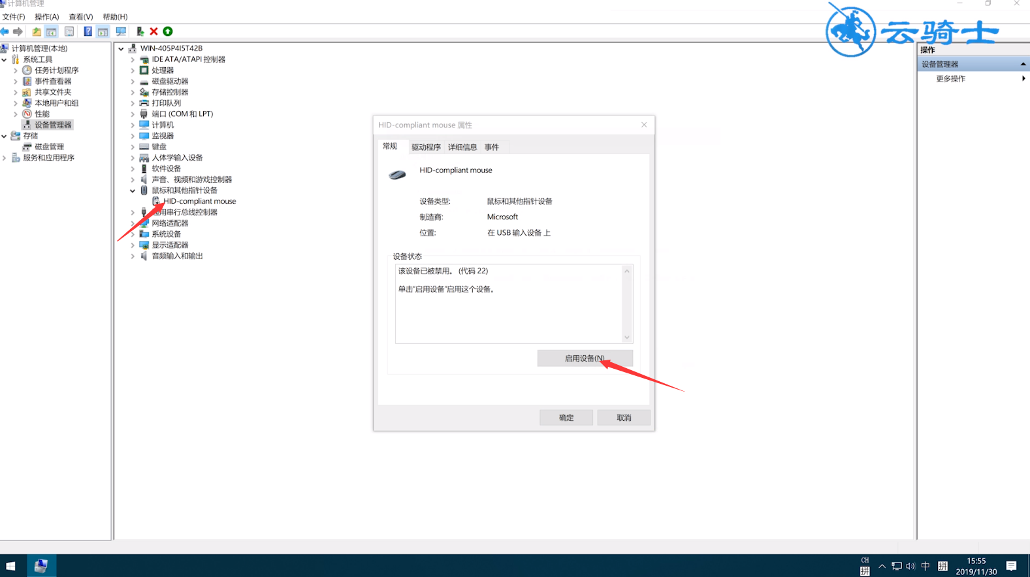The height and width of the screenshot is (577, 1030).
Task: Open the File (文件) menu
Action: tap(14, 17)
